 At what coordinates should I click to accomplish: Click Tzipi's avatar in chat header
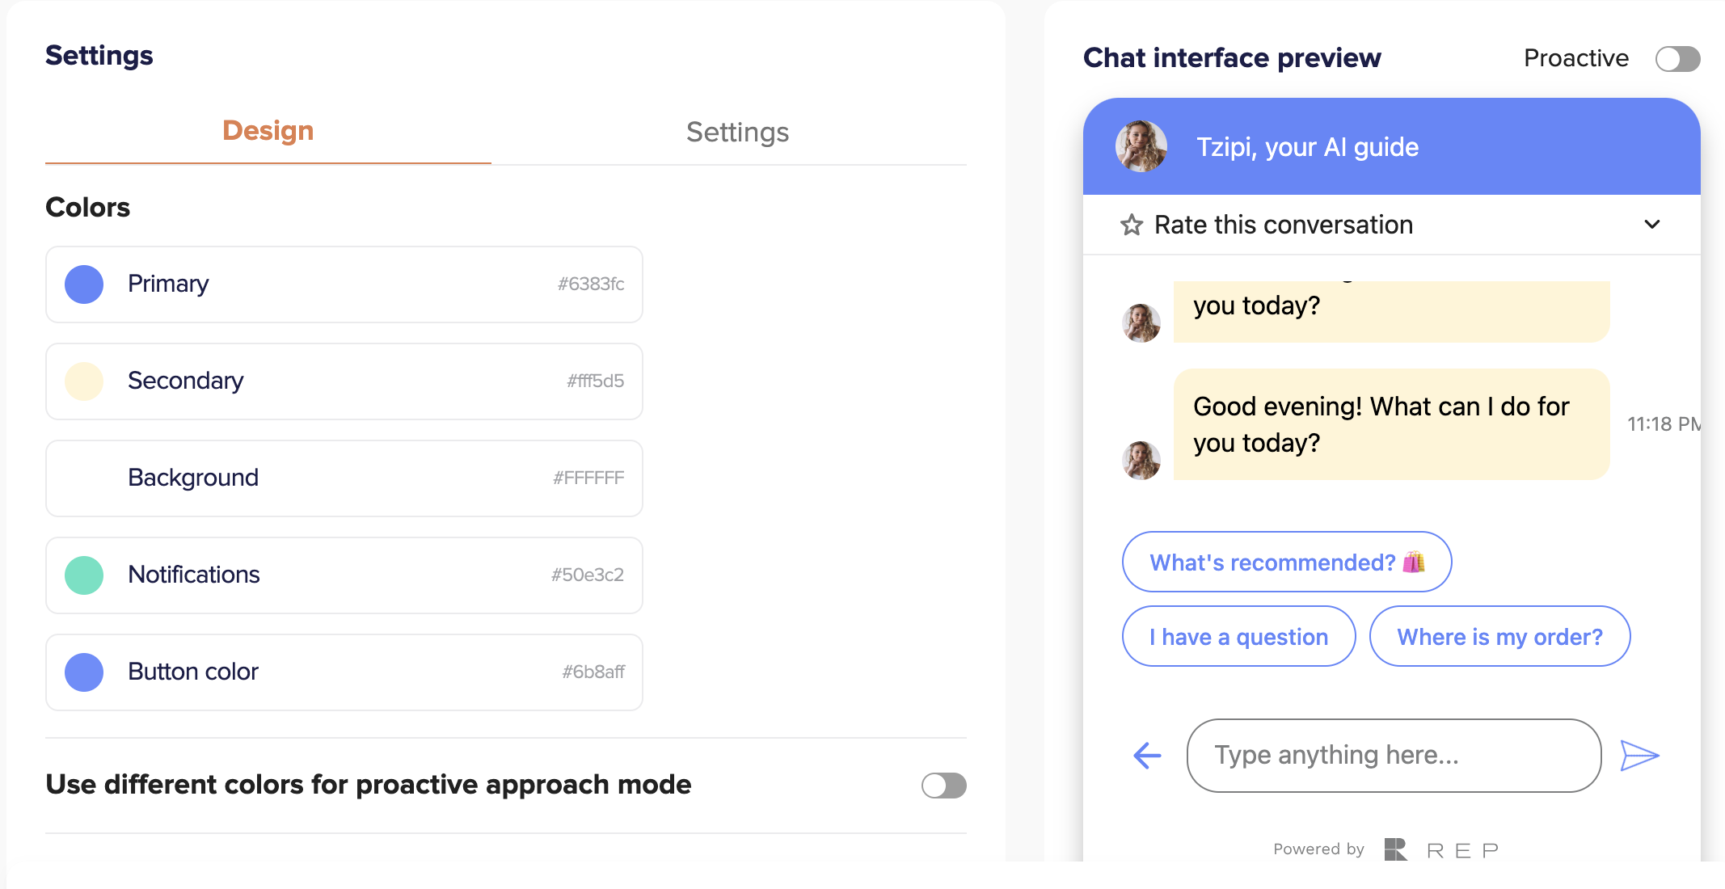(x=1141, y=146)
